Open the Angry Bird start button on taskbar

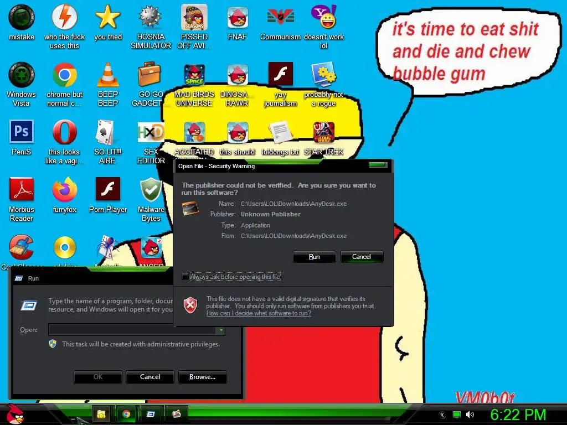(x=15, y=414)
